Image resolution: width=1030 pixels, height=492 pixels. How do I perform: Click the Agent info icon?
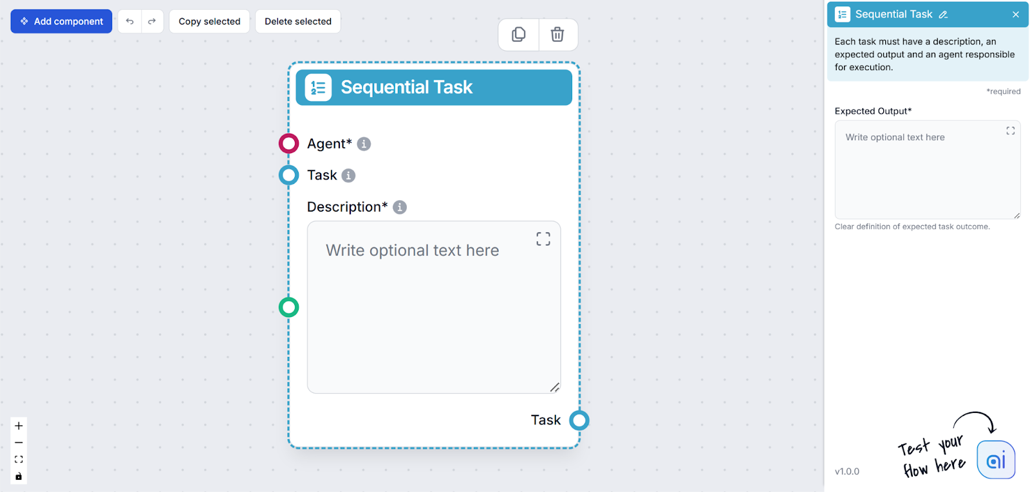[x=364, y=144]
